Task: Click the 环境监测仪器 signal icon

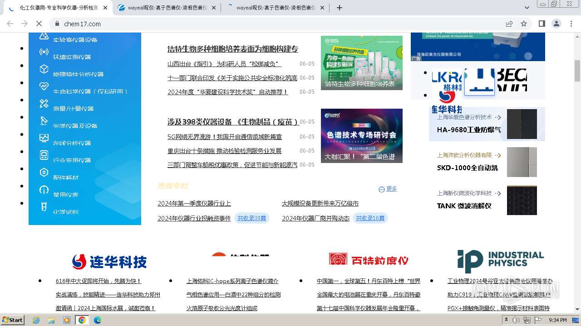Action: pyautogui.click(x=44, y=52)
